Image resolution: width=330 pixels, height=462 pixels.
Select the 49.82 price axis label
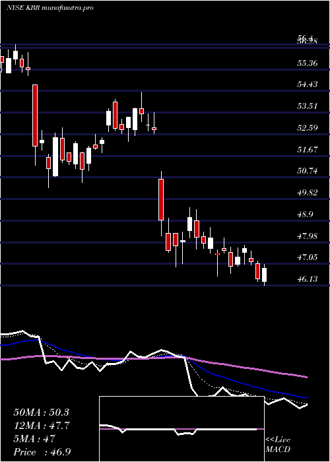pos(307,193)
